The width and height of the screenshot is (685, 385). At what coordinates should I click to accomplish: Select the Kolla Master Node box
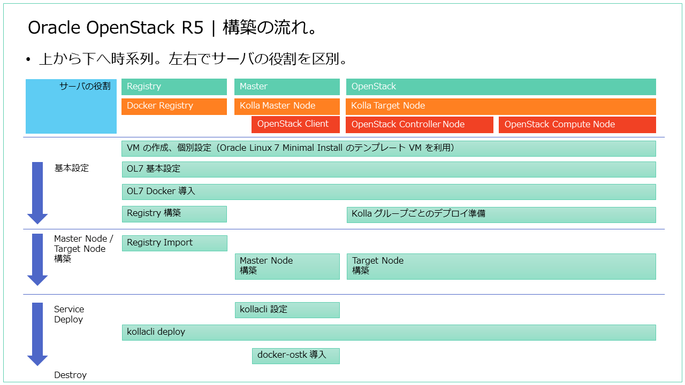tap(287, 105)
